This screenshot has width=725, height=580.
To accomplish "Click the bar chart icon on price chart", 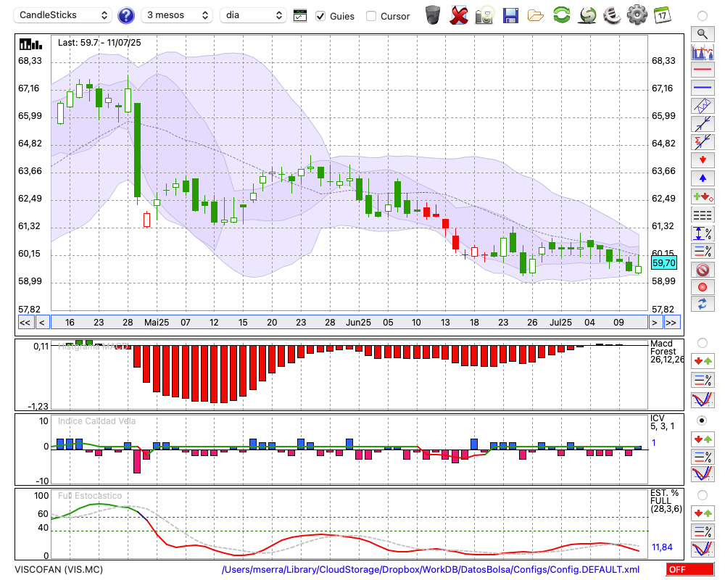I will 30,44.
